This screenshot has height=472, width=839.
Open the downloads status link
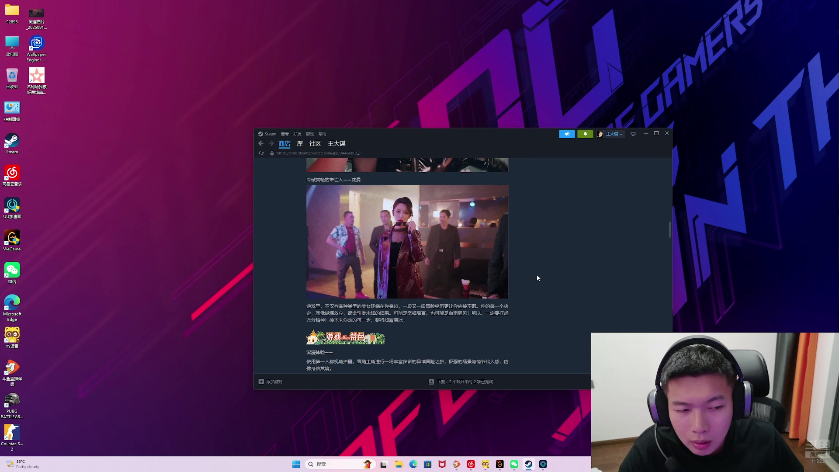465,382
